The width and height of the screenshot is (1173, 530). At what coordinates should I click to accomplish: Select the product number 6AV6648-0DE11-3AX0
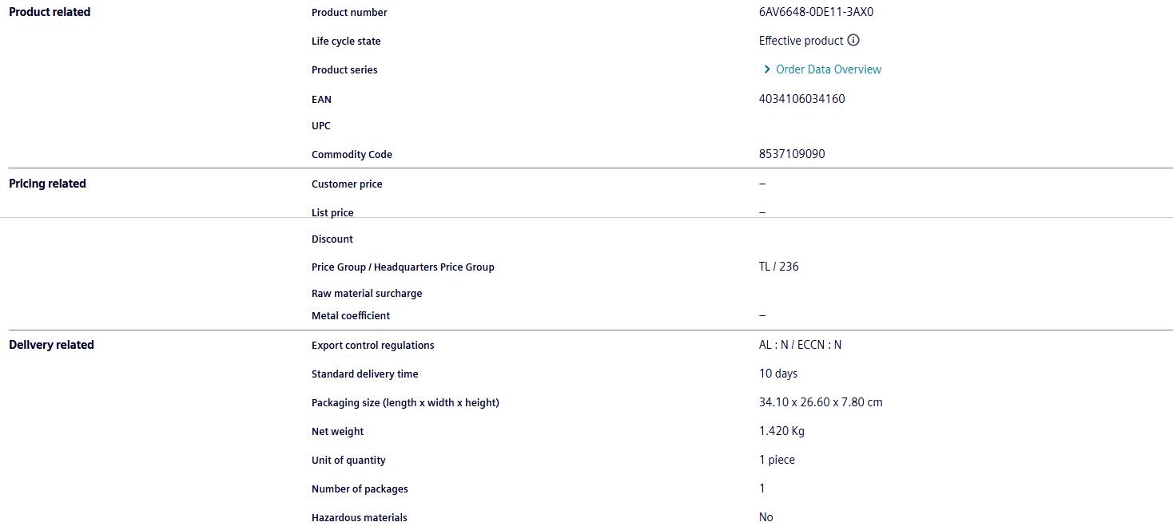pos(810,12)
